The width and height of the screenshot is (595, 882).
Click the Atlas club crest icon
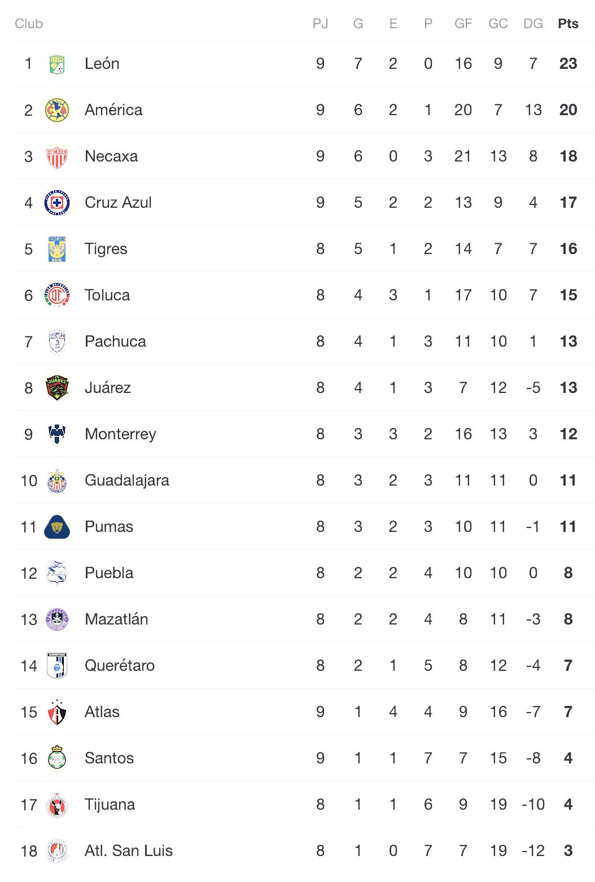click(x=57, y=712)
